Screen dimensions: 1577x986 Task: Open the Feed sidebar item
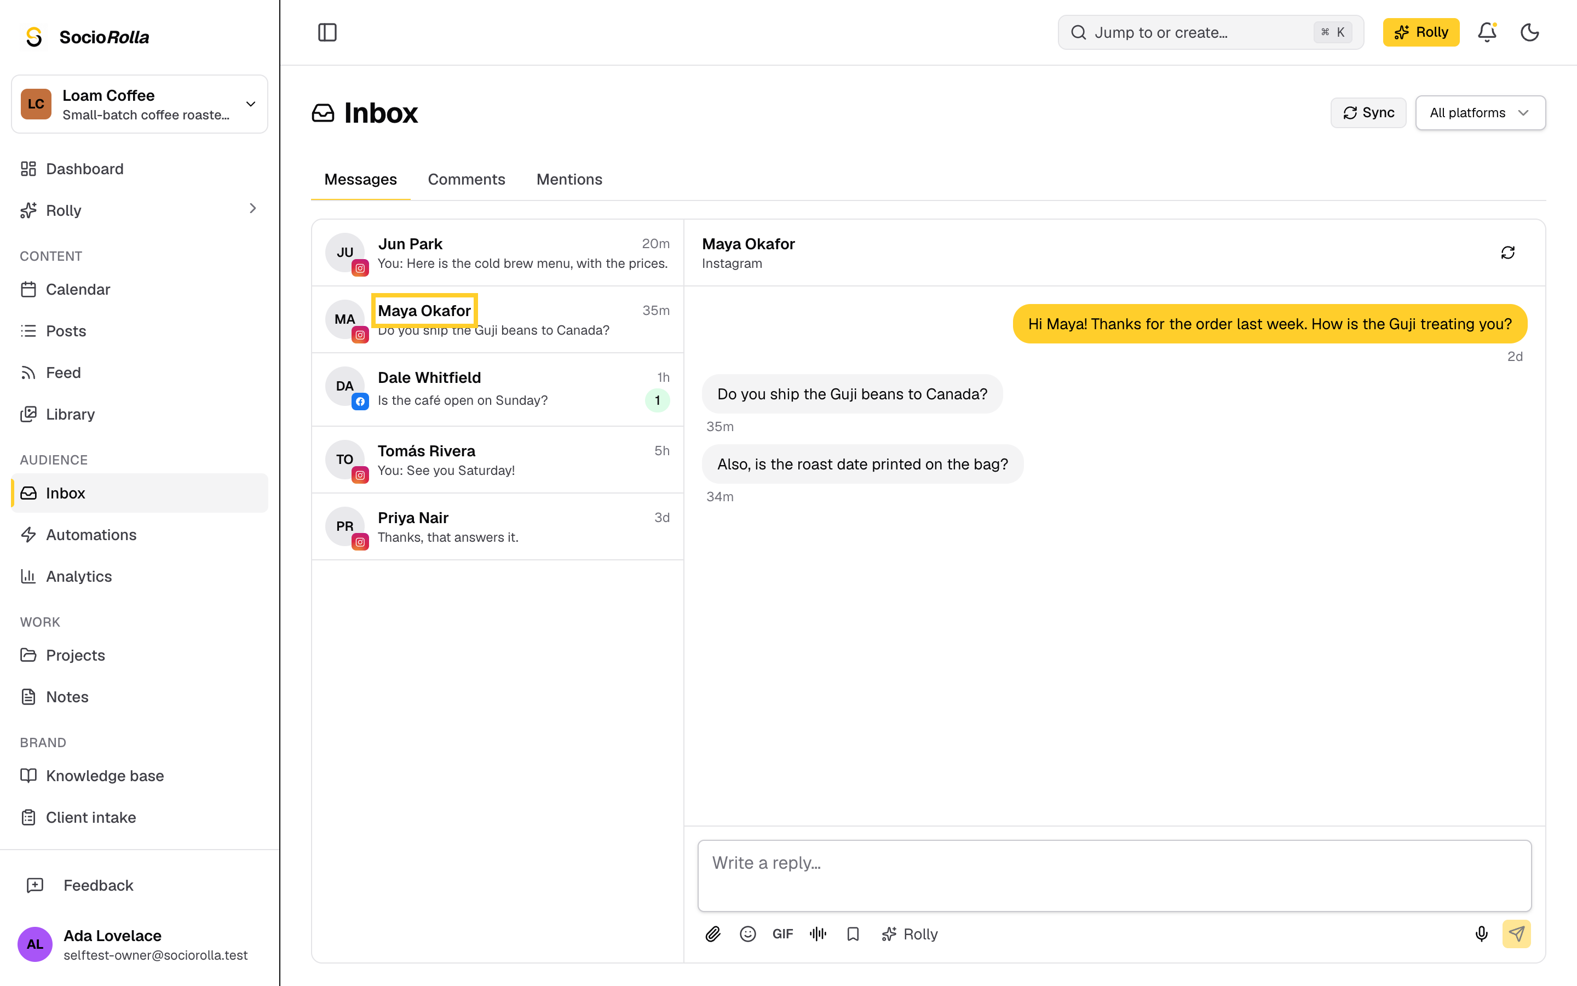pos(140,373)
